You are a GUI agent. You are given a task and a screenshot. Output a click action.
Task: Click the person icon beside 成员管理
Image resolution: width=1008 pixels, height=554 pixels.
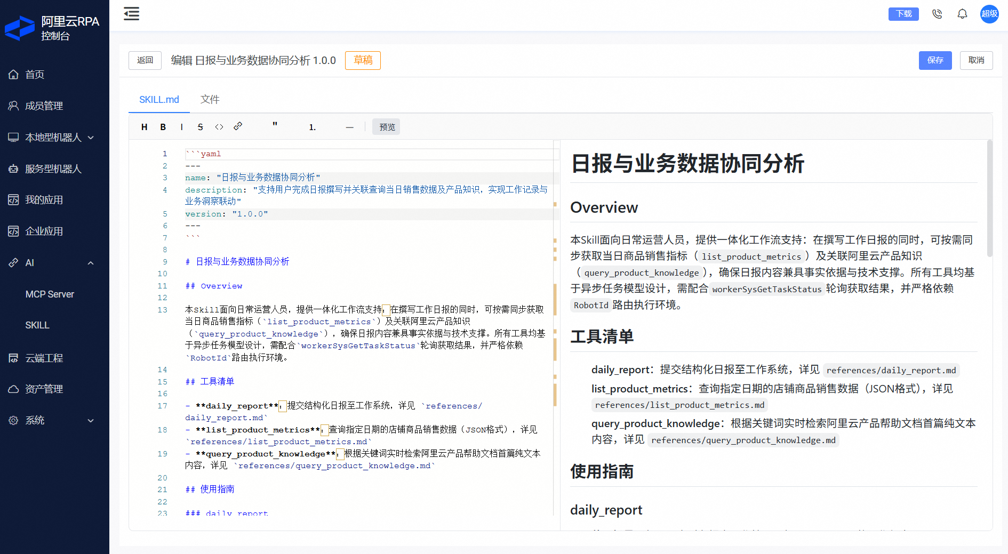click(13, 106)
